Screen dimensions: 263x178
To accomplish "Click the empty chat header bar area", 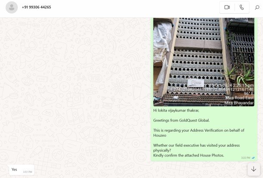I will [x=129, y=7].
